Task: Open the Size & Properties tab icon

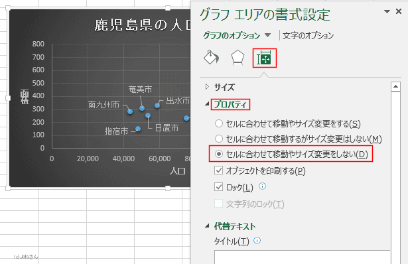Action: click(x=264, y=58)
